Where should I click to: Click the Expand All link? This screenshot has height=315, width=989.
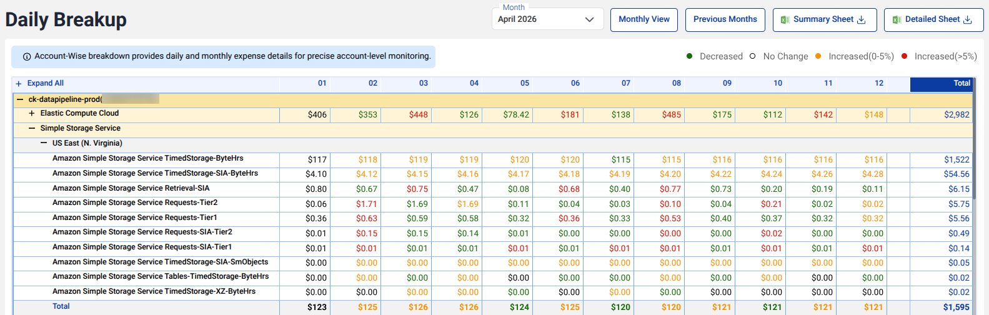46,83
